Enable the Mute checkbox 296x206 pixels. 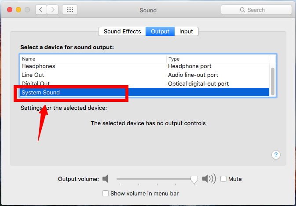[x=223, y=179]
